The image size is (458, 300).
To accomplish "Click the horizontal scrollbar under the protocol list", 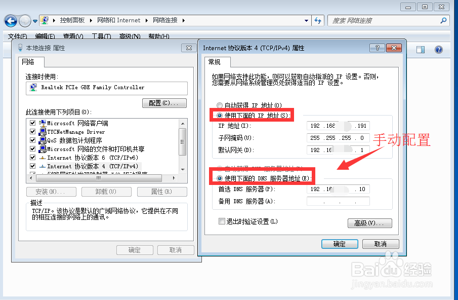I will tap(99, 178).
